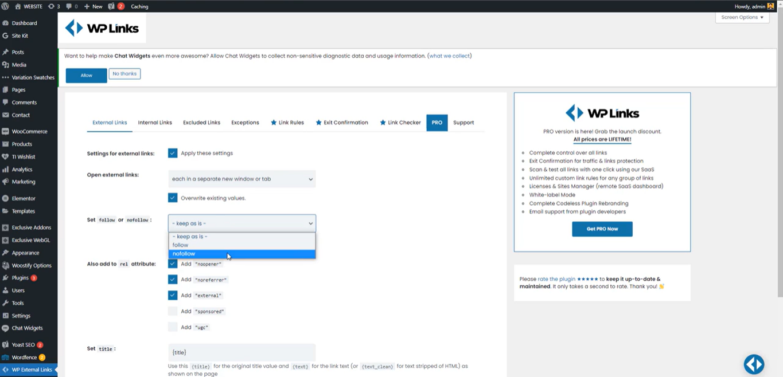The height and width of the screenshot is (377, 783).
Task: Toggle Overwrite existing values checkbox
Action: click(x=173, y=198)
